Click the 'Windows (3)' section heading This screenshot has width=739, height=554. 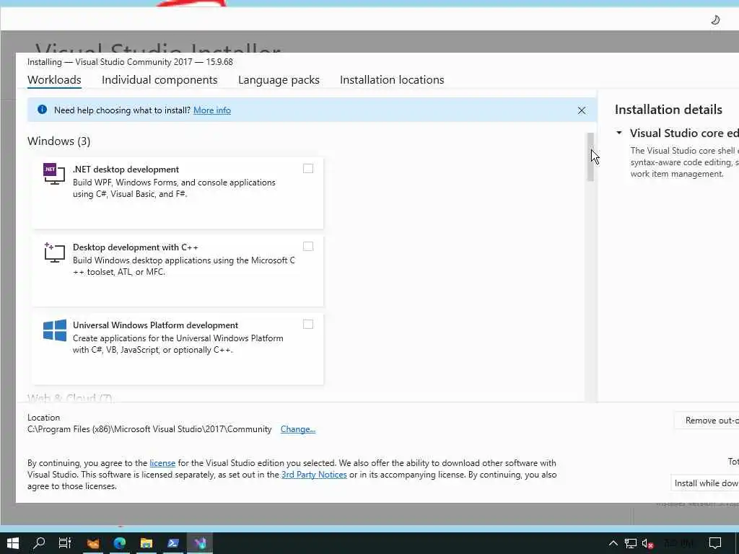pyautogui.click(x=59, y=141)
